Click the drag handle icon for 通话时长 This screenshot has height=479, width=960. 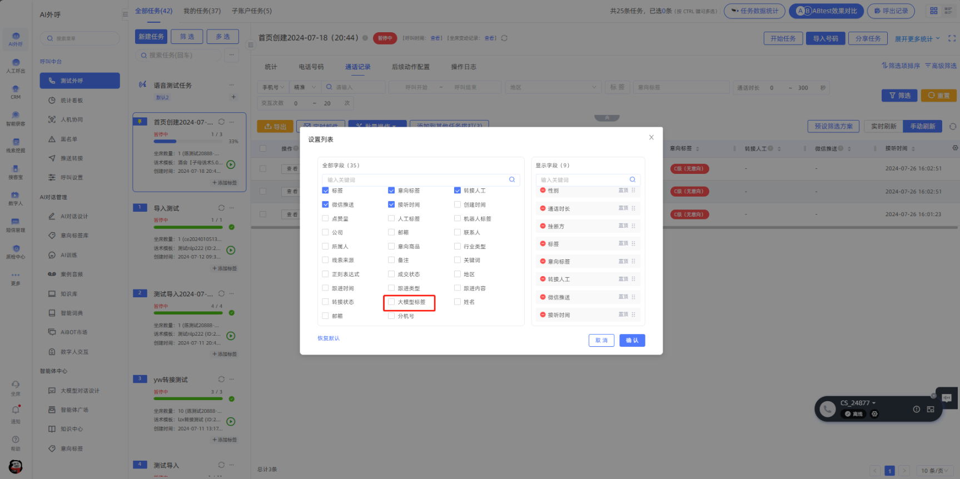pyautogui.click(x=634, y=208)
